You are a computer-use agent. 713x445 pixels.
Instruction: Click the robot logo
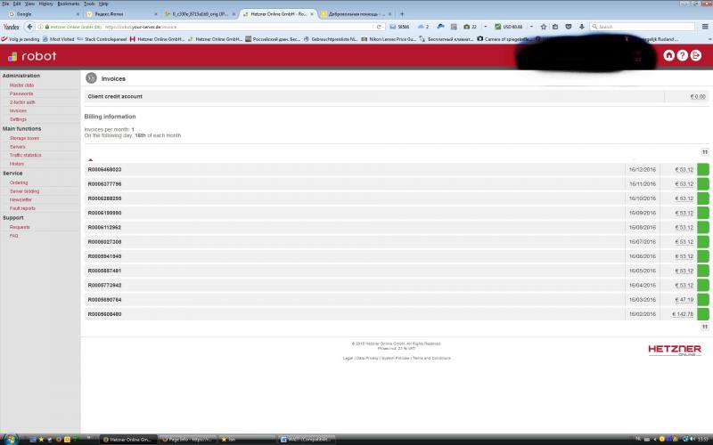coord(32,56)
